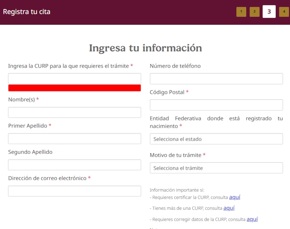Click the Dirección de correo electrónico field
The width and height of the screenshot is (290, 229).
coord(75,191)
